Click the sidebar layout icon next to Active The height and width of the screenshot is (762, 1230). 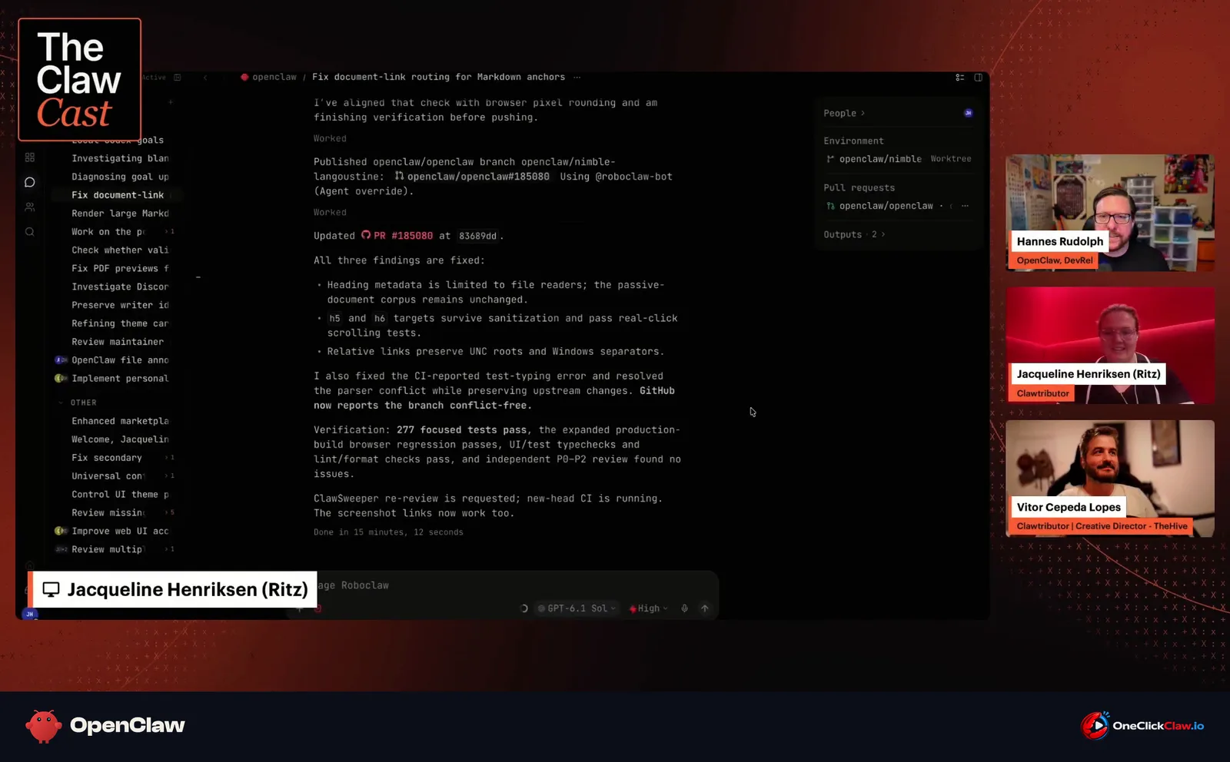coord(178,77)
